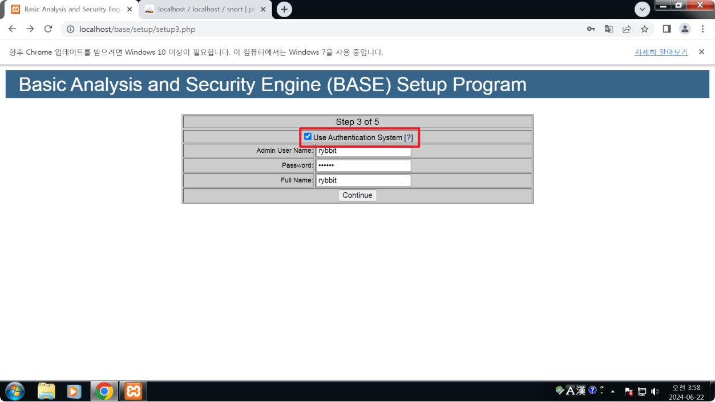Viewport: 715px width, 402px height.
Task: Open the network status tray icon
Action: coord(642,392)
